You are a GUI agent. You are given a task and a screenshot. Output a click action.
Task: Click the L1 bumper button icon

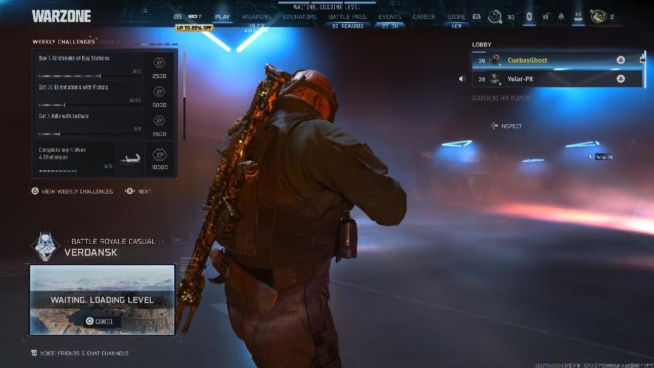pyautogui.click(x=178, y=17)
